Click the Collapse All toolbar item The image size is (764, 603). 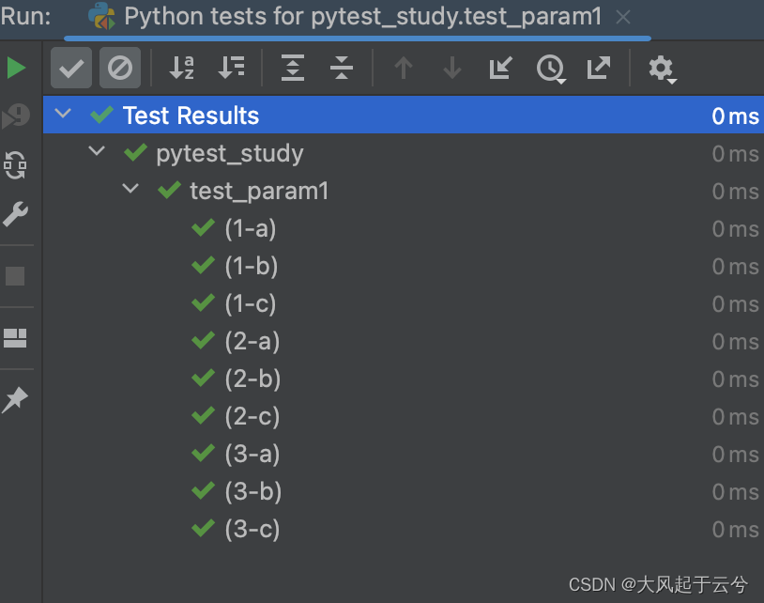pos(344,68)
